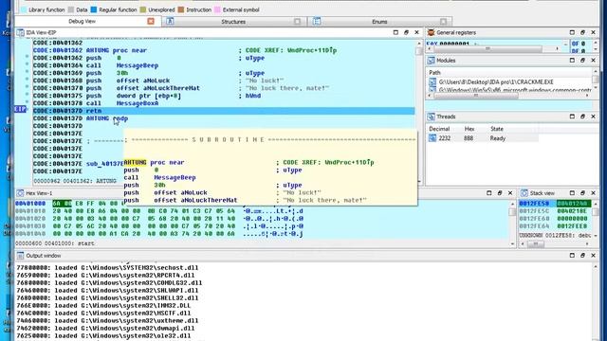Close the Enums tab with its box button

pyautogui.click(x=443, y=22)
